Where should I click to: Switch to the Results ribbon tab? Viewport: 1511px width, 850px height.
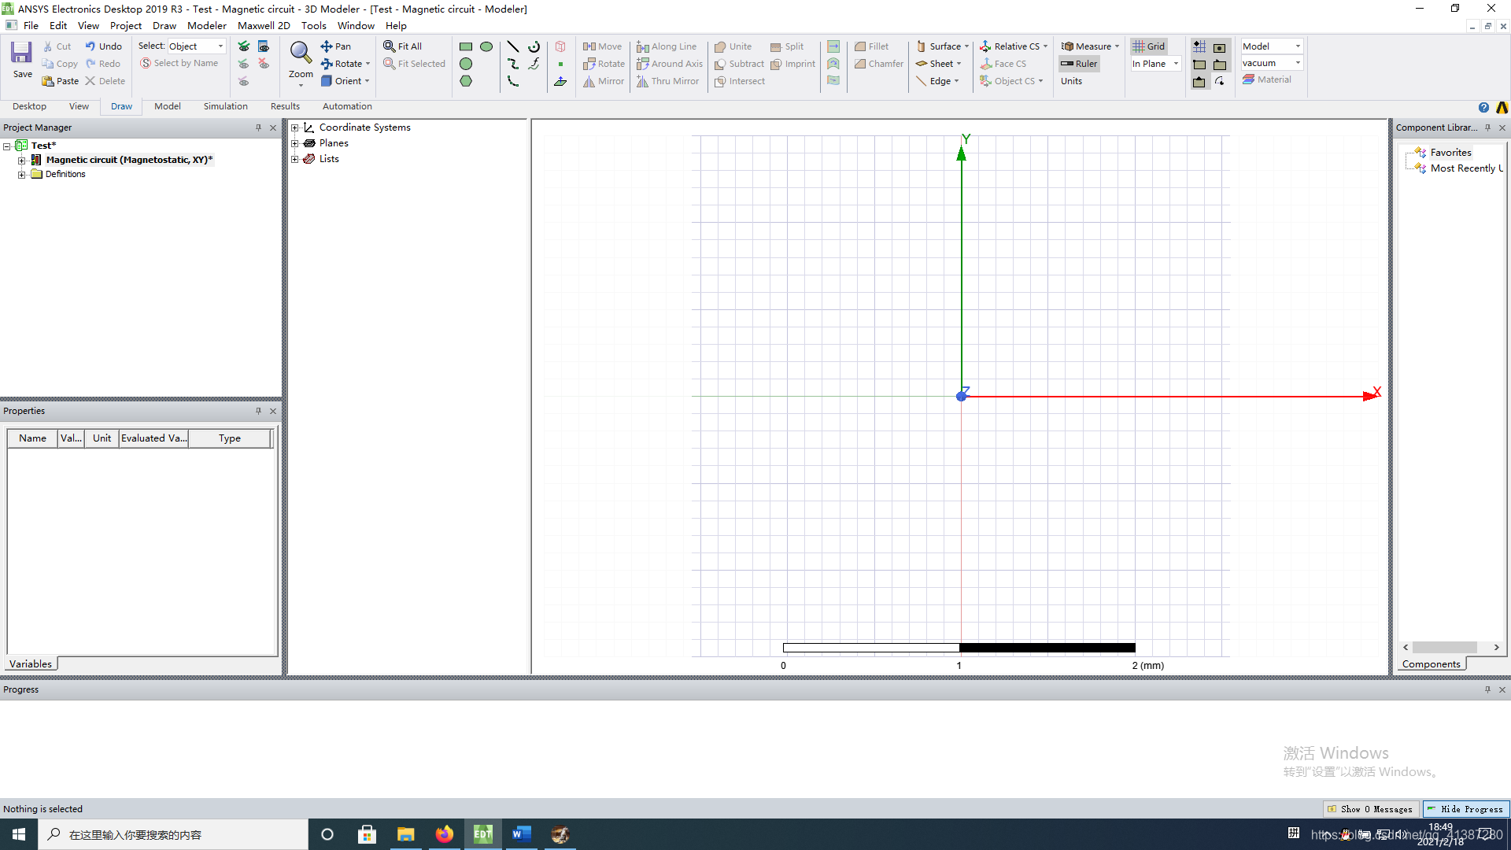click(285, 106)
